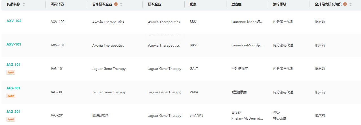The width and height of the screenshot is (361, 125).
Task: Click the AAV tag under JAG-101
Action: click(x=11, y=72)
